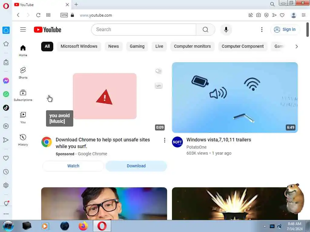Screen dimensions: 310x232
Task: Show more chips with right arrow
Action: click(296, 47)
